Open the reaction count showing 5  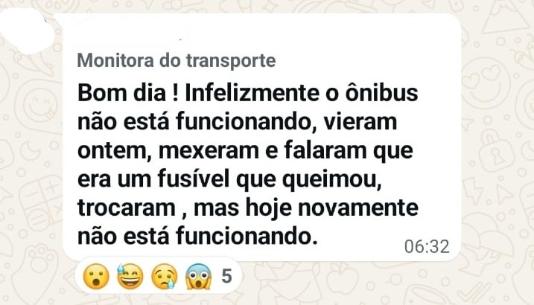click(x=227, y=277)
